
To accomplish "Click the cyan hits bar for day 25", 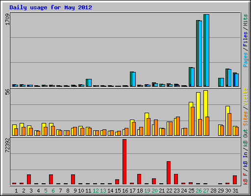I will [193, 77].
